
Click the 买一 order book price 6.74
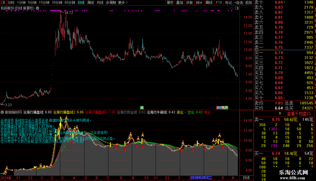[279, 53]
